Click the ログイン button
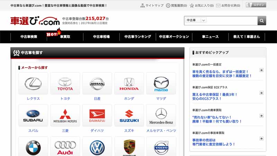The image size is (277, 156). pos(256,5)
